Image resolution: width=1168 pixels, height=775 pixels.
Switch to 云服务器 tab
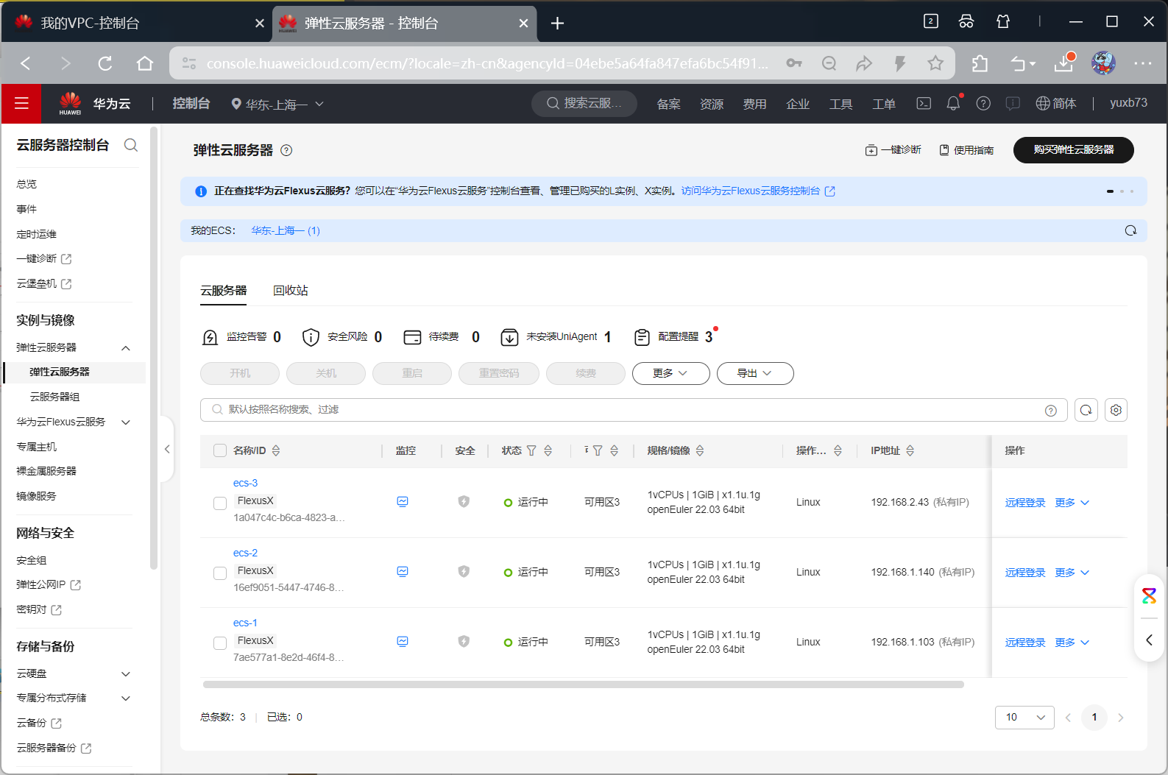click(x=224, y=291)
